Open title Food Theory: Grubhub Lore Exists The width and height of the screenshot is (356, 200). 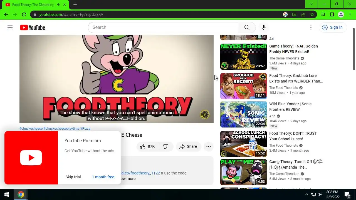coord(296,78)
